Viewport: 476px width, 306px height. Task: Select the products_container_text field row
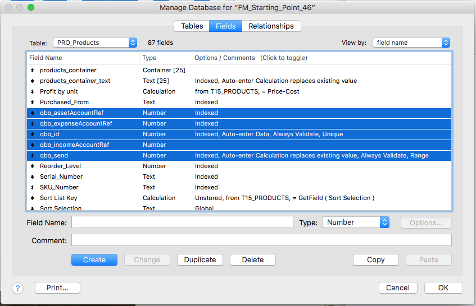pyautogui.click(x=239, y=81)
